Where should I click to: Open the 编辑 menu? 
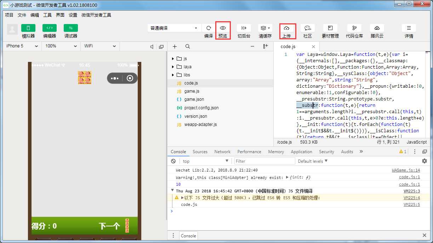pos(35,15)
